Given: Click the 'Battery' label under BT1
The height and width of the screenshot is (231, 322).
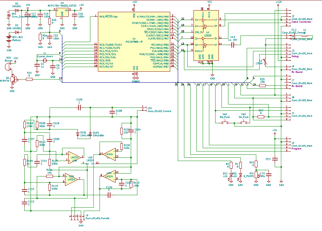Looking at the screenshot, I should [16, 40].
